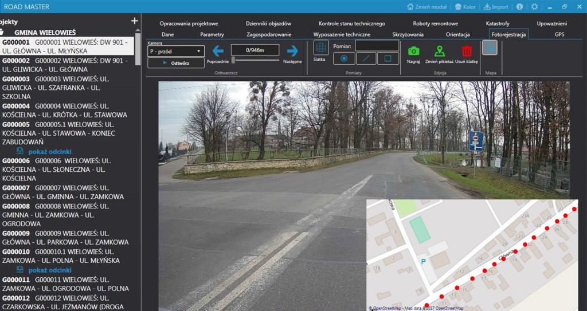The width and height of the screenshot is (587, 311).
Task: Go to previous frame with left arrow
Action: click(x=218, y=51)
